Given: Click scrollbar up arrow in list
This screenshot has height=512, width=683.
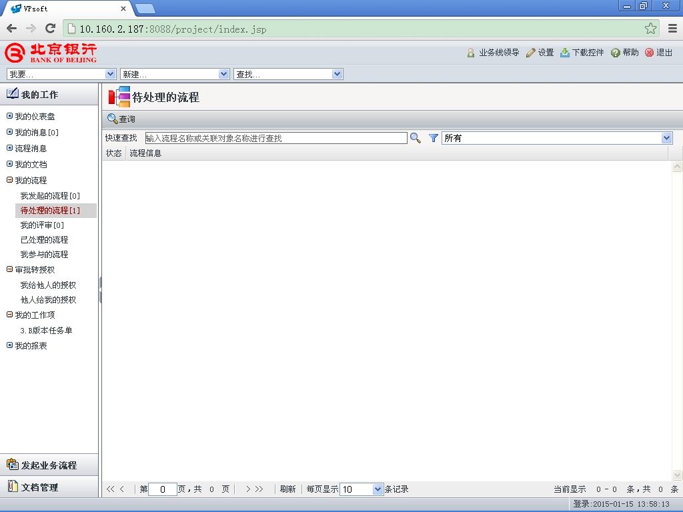Looking at the screenshot, I should point(677,166).
